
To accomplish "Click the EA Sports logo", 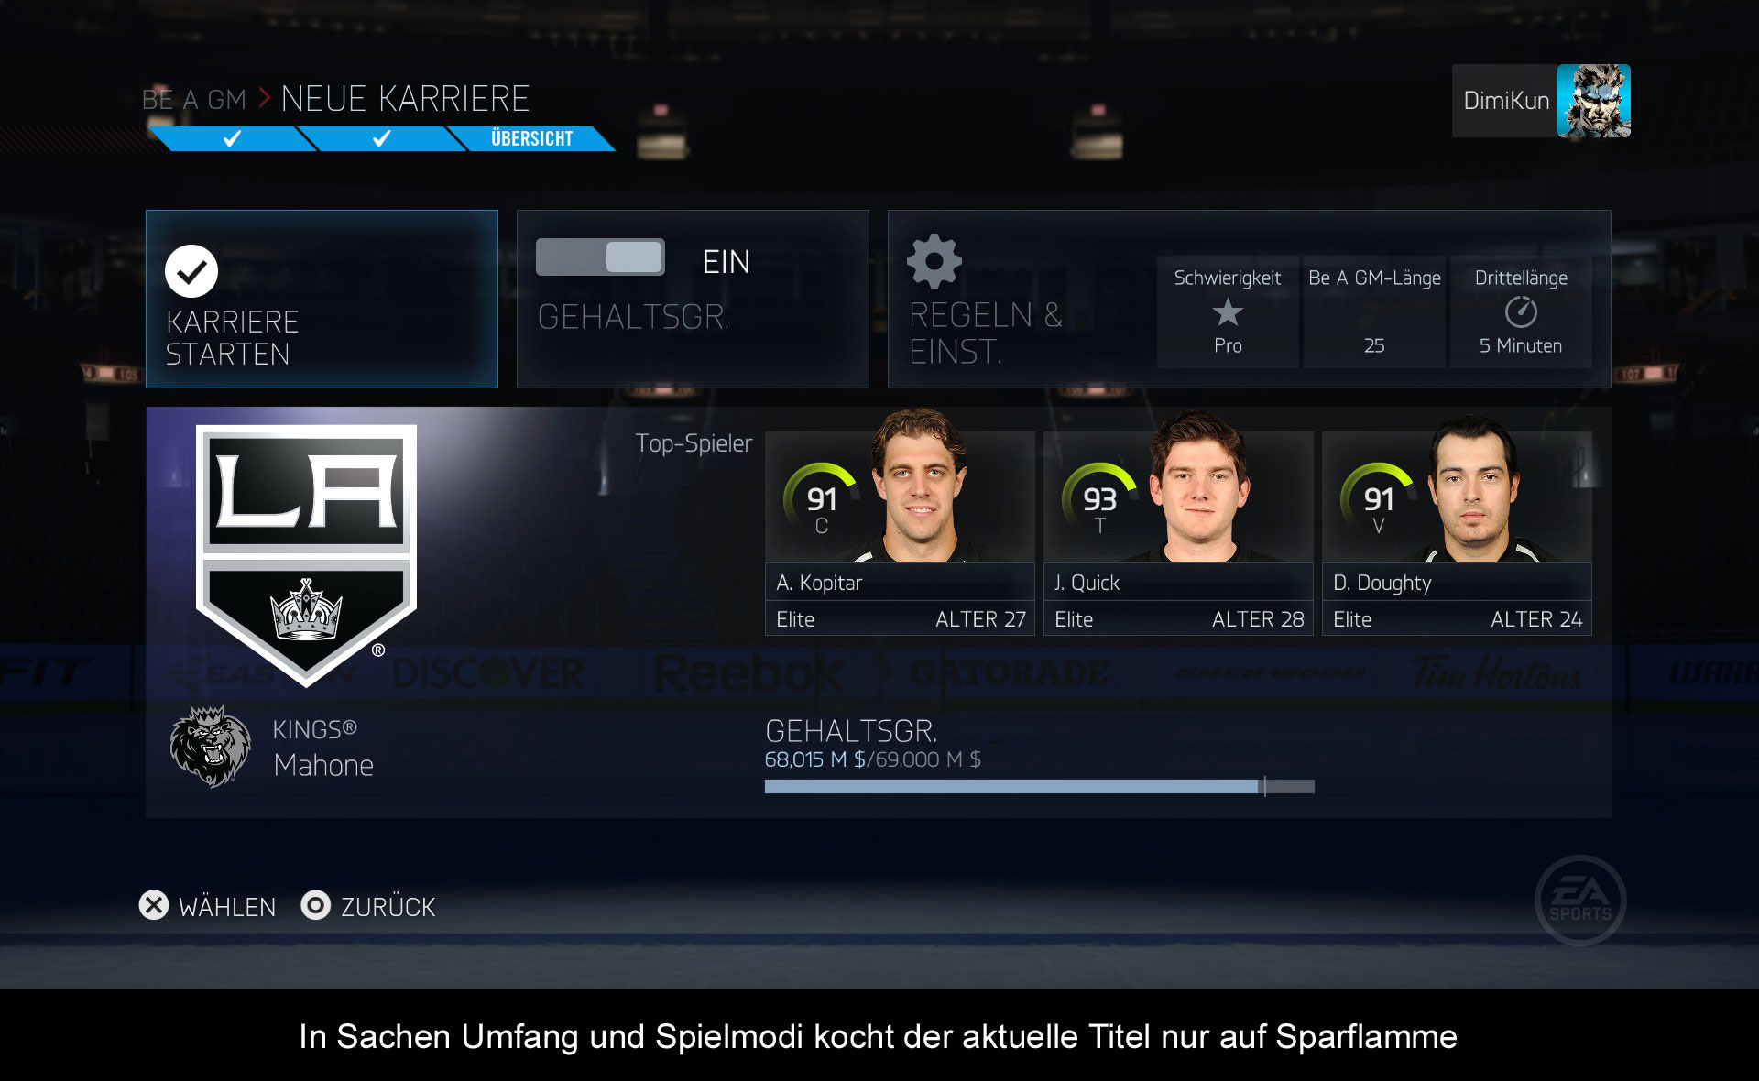I will point(1580,900).
